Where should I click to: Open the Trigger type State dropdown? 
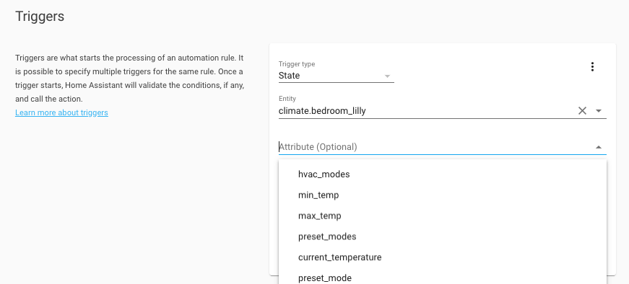click(336, 76)
